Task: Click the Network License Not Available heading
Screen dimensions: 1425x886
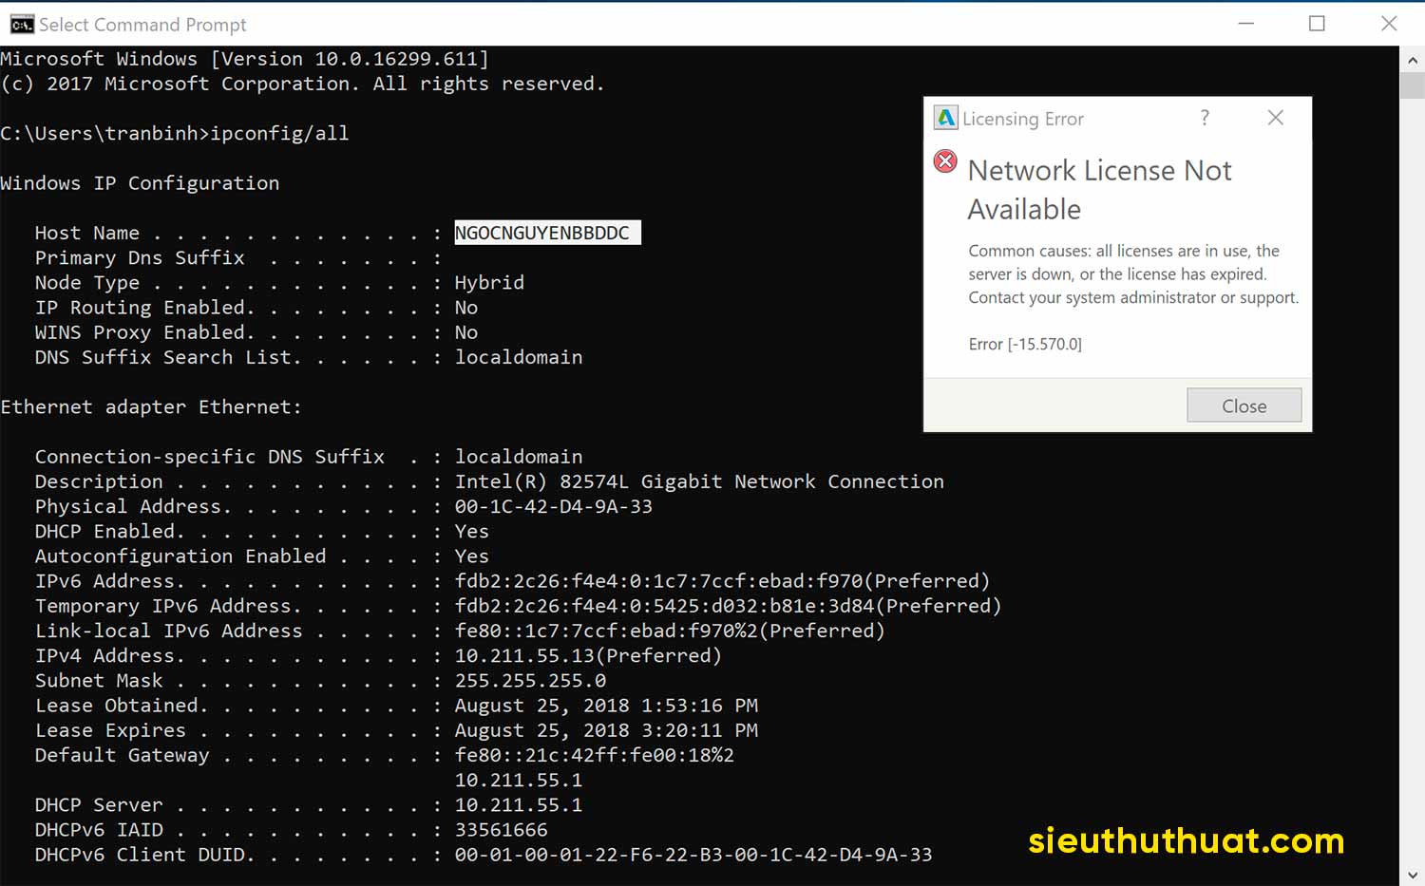Action: point(1099,189)
